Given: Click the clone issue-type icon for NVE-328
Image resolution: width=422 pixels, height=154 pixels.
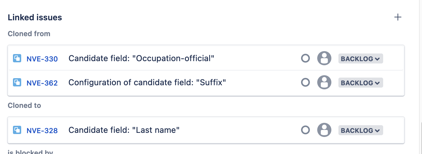Looking at the screenshot, I should [17, 130].
